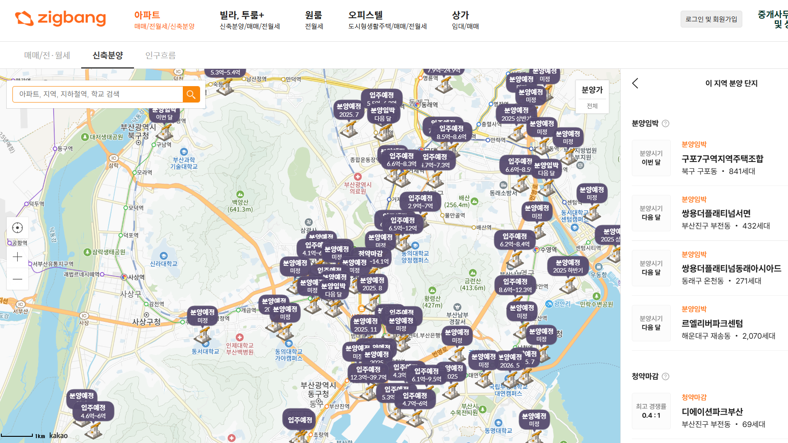The height and width of the screenshot is (443, 788).
Task: Click the 백양산 (641.3m) map label
Action: pyautogui.click(x=240, y=206)
